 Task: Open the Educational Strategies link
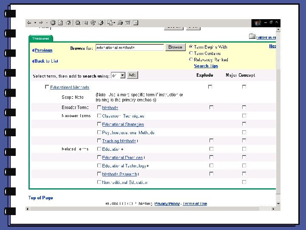click(x=123, y=124)
